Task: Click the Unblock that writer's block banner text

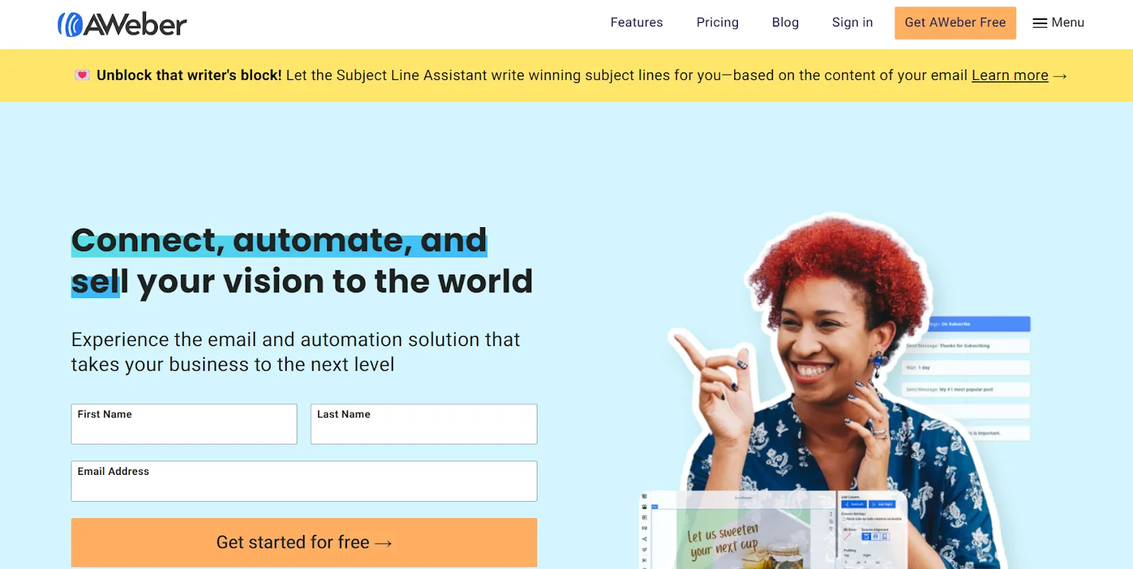Action: click(x=189, y=75)
